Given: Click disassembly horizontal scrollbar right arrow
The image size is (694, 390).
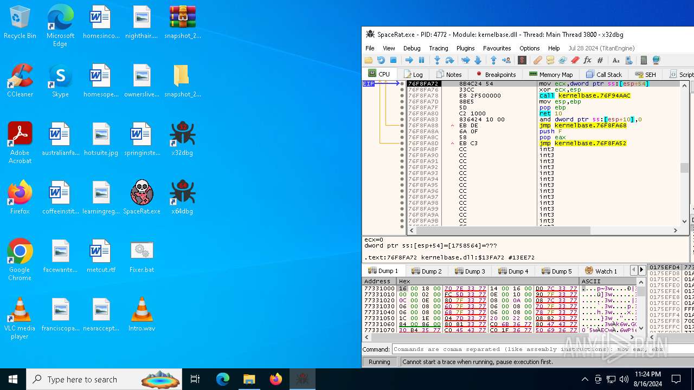Looking at the screenshot, I should 675,230.
